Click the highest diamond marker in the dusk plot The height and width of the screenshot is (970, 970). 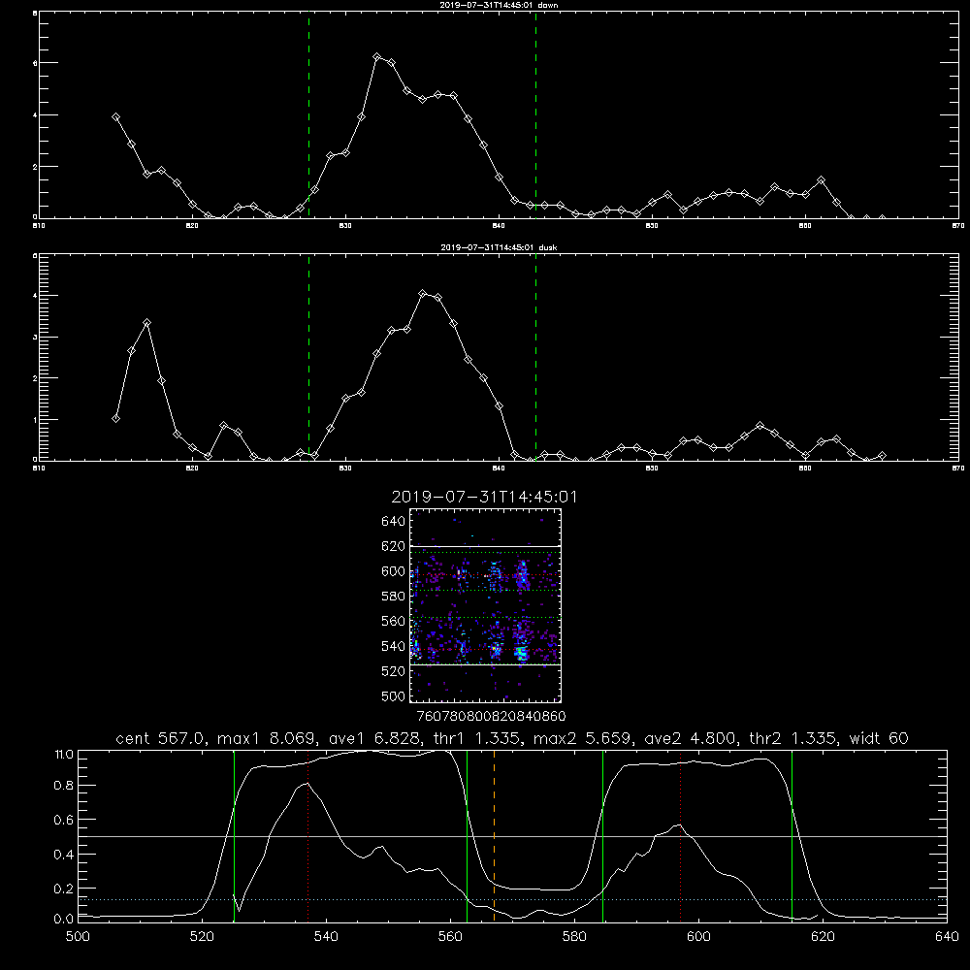coord(423,294)
